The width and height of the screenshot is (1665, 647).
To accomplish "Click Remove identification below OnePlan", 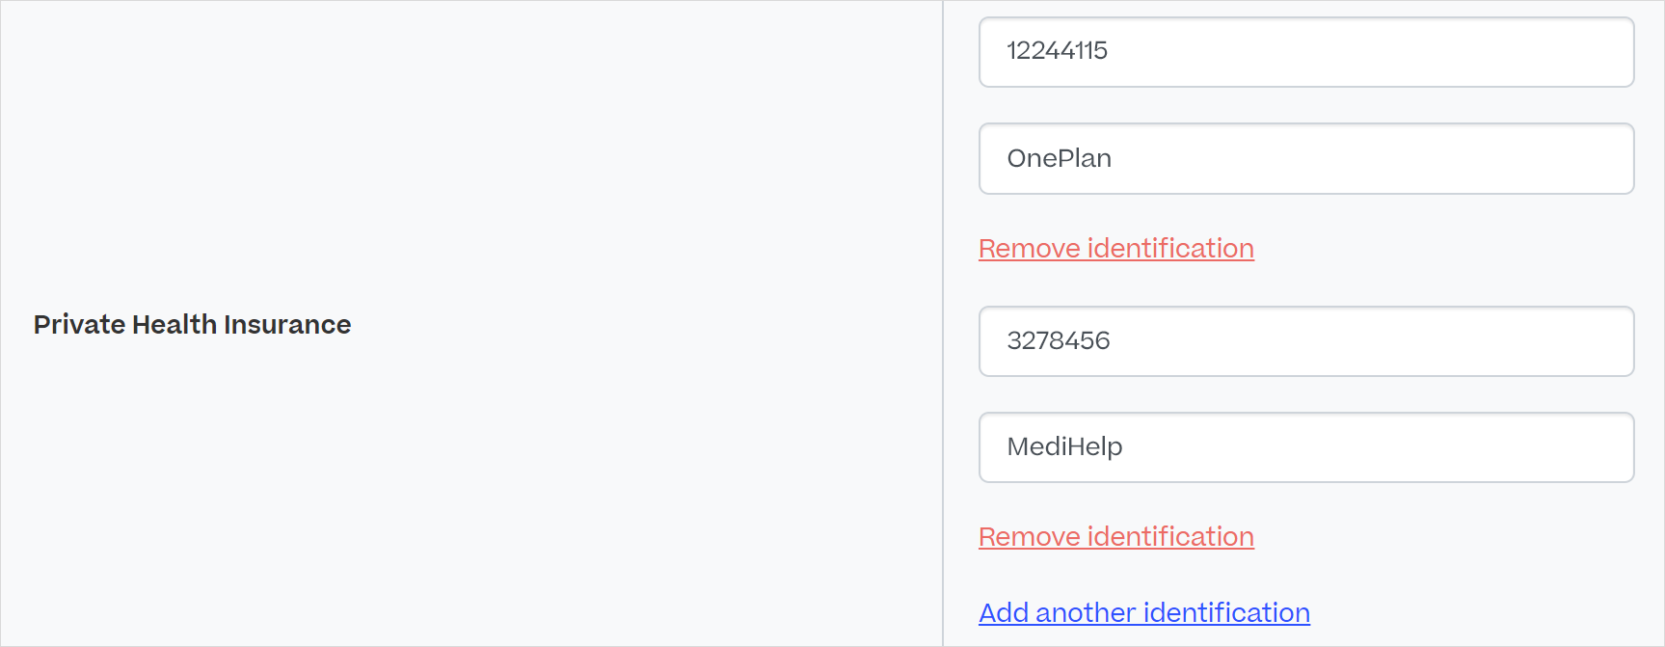I will 1116,249.
